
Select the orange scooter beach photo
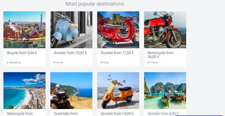pos(118,91)
